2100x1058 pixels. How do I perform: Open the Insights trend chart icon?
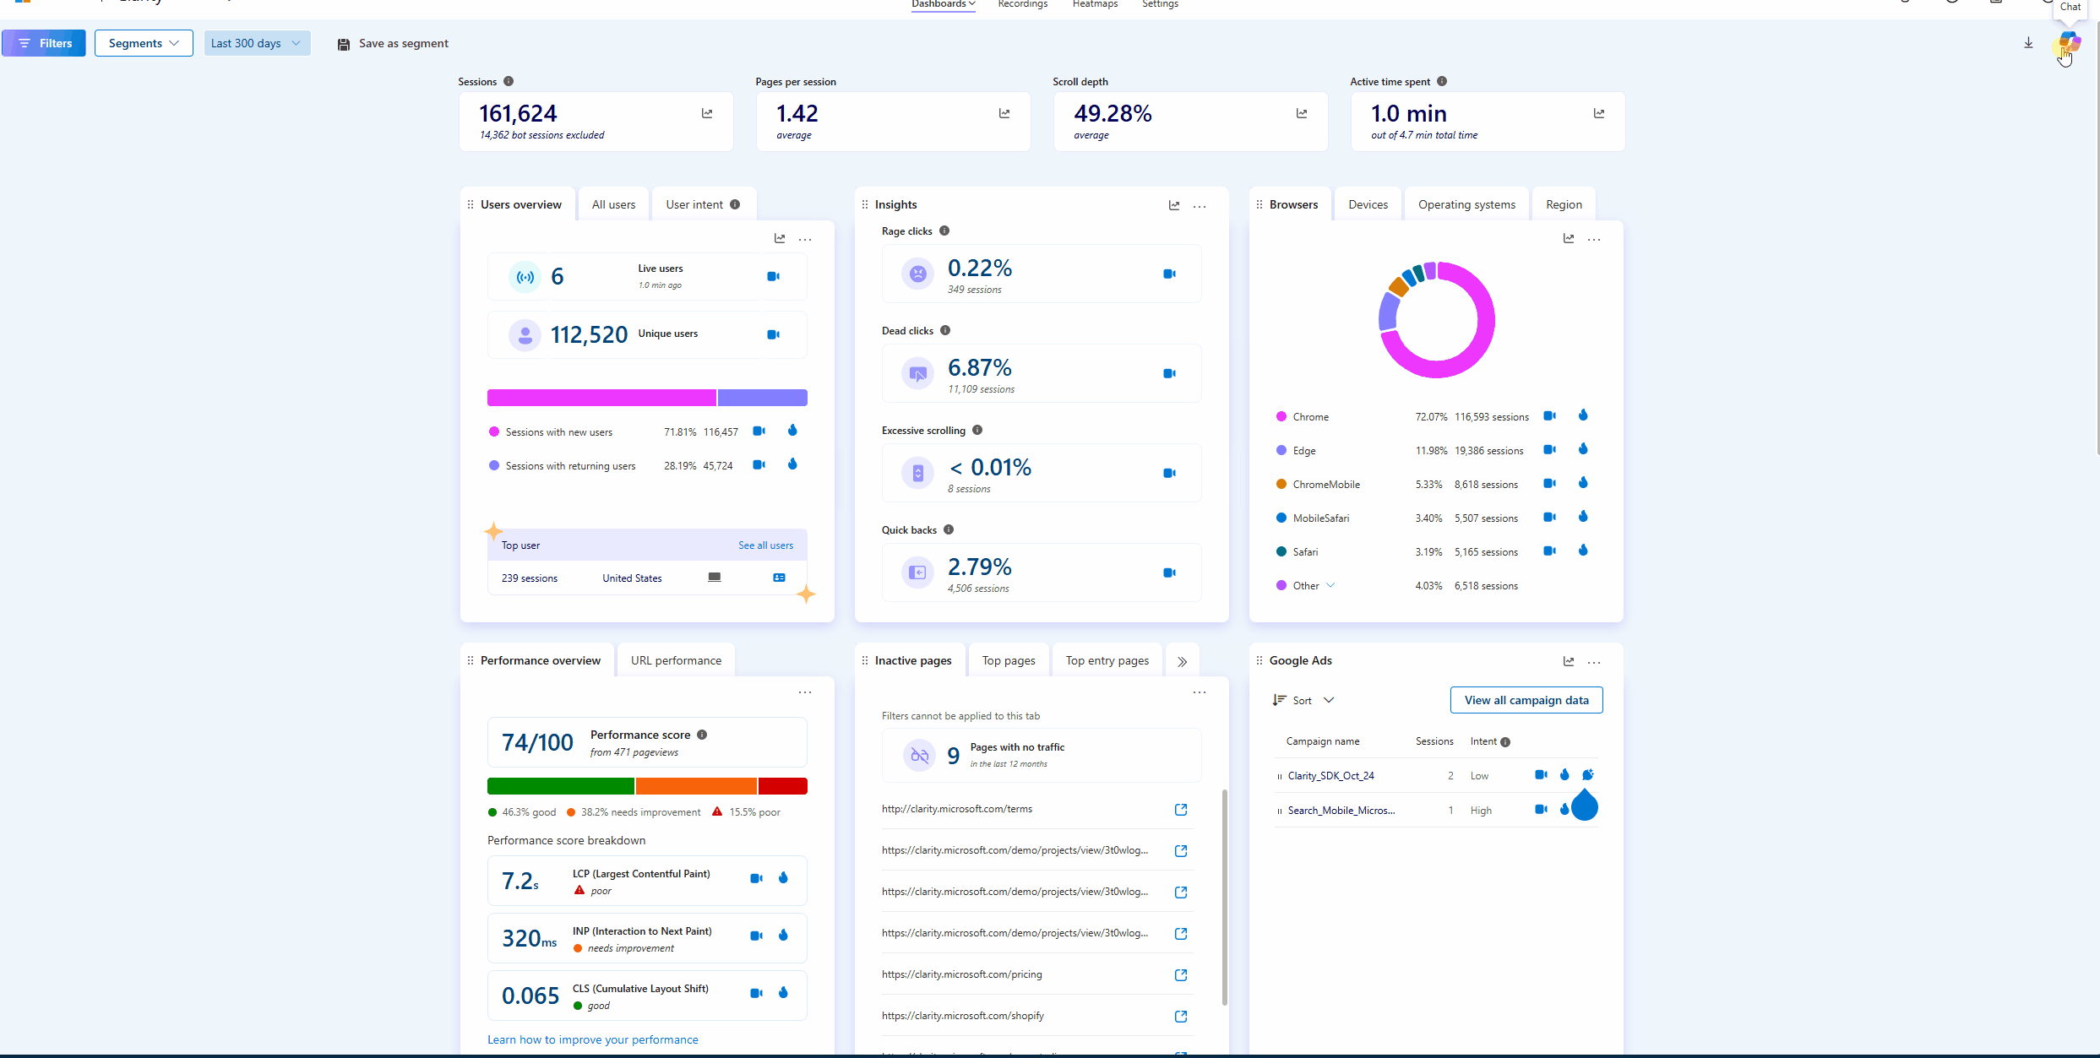(1174, 205)
